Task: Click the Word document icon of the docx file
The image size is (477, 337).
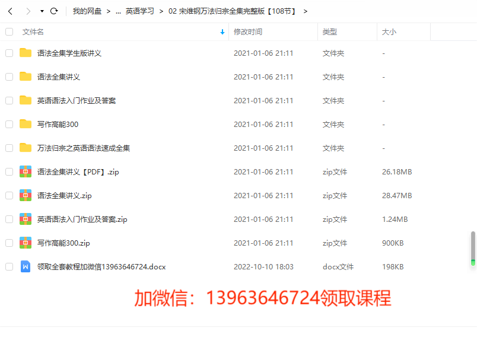Action: [26, 266]
